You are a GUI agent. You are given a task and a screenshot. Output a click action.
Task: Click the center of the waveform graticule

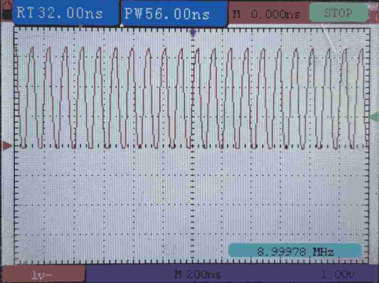tap(192, 146)
